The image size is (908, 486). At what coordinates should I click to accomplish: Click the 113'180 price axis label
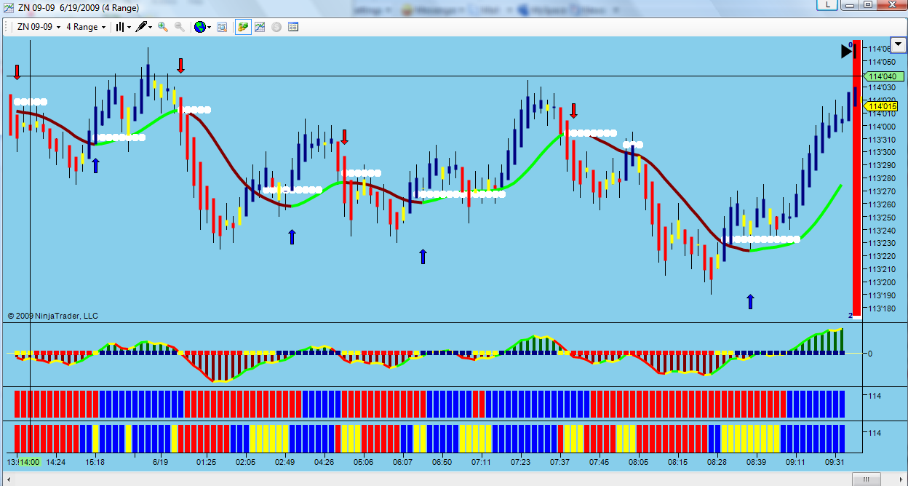(882, 308)
